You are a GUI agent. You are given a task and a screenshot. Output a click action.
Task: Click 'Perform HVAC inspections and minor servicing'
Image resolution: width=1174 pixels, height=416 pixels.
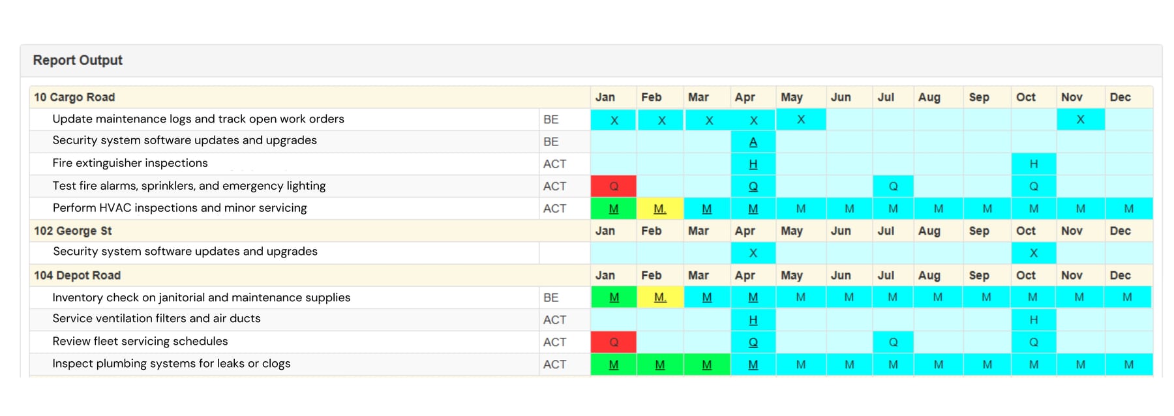tap(179, 208)
